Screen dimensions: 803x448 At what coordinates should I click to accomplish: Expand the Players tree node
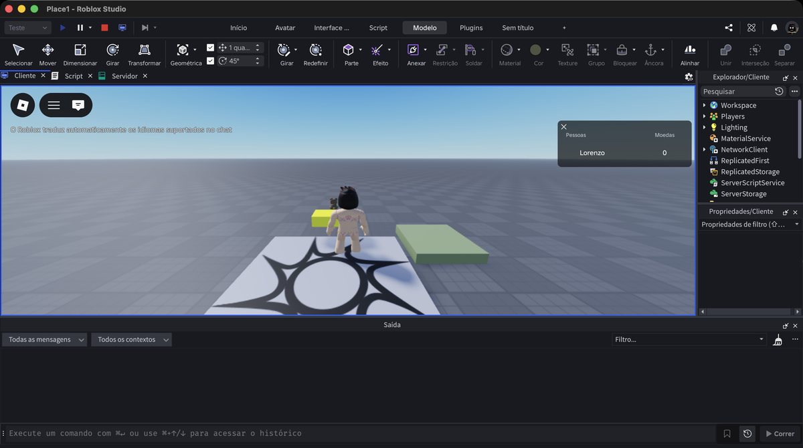(x=704, y=116)
